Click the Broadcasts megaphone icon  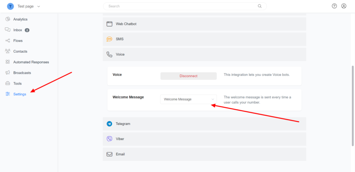[x=8, y=73]
